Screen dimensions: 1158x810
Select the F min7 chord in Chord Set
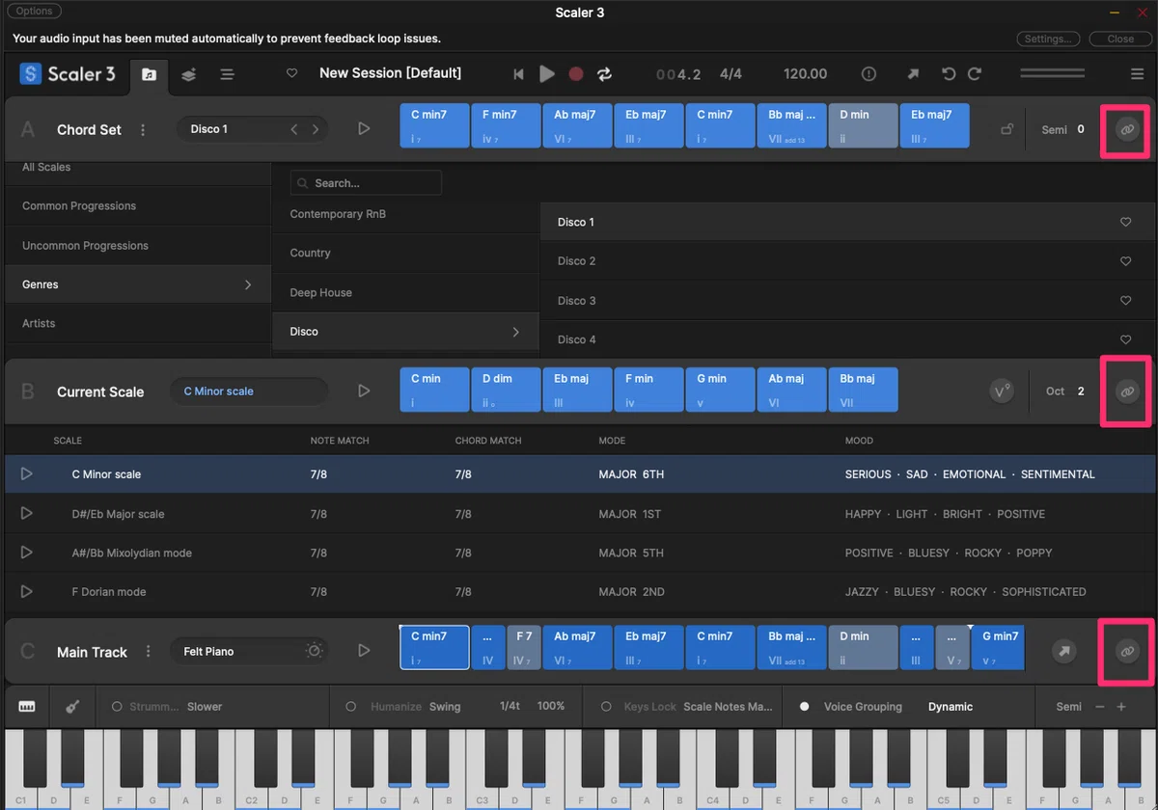[506, 126]
